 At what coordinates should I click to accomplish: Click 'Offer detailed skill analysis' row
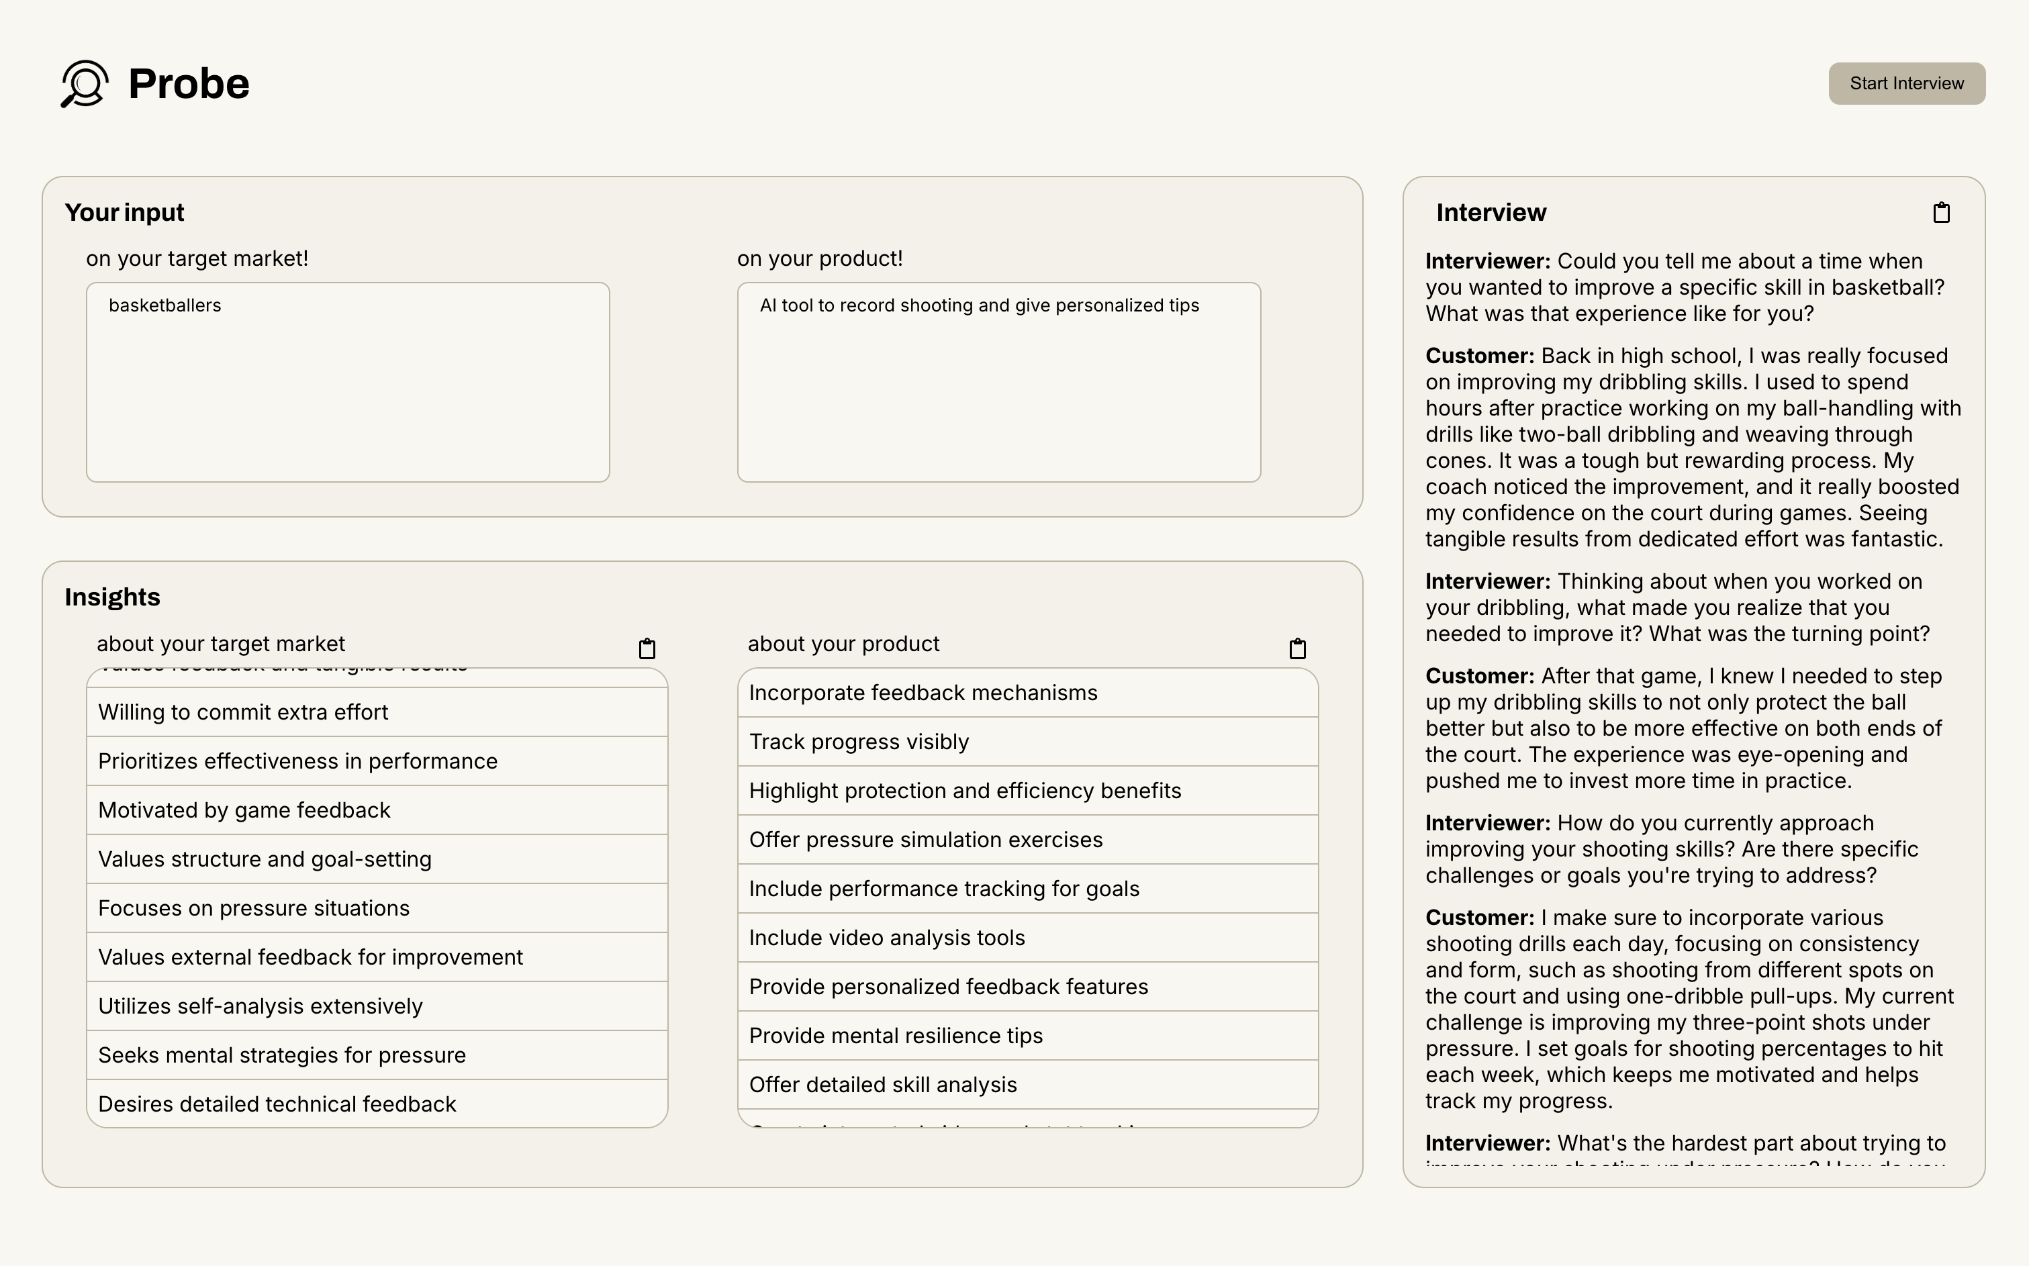(1027, 1084)
